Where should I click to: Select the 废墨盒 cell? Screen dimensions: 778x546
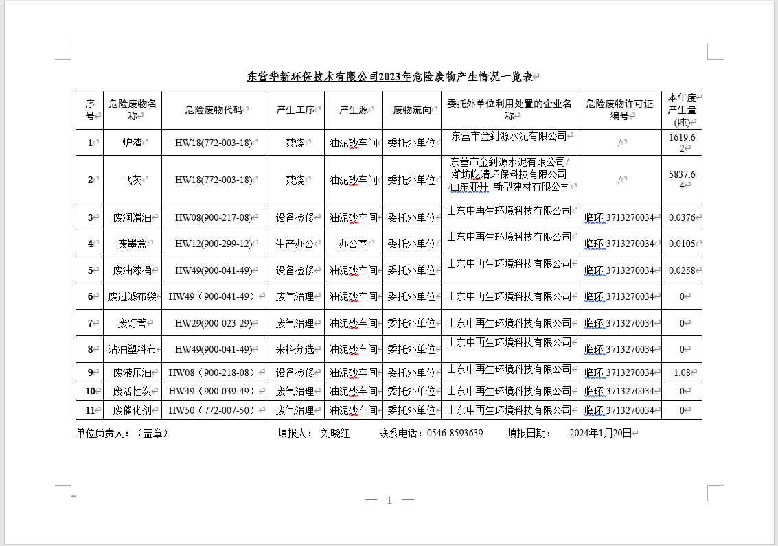pyautogui.click(x=133, y=244)
